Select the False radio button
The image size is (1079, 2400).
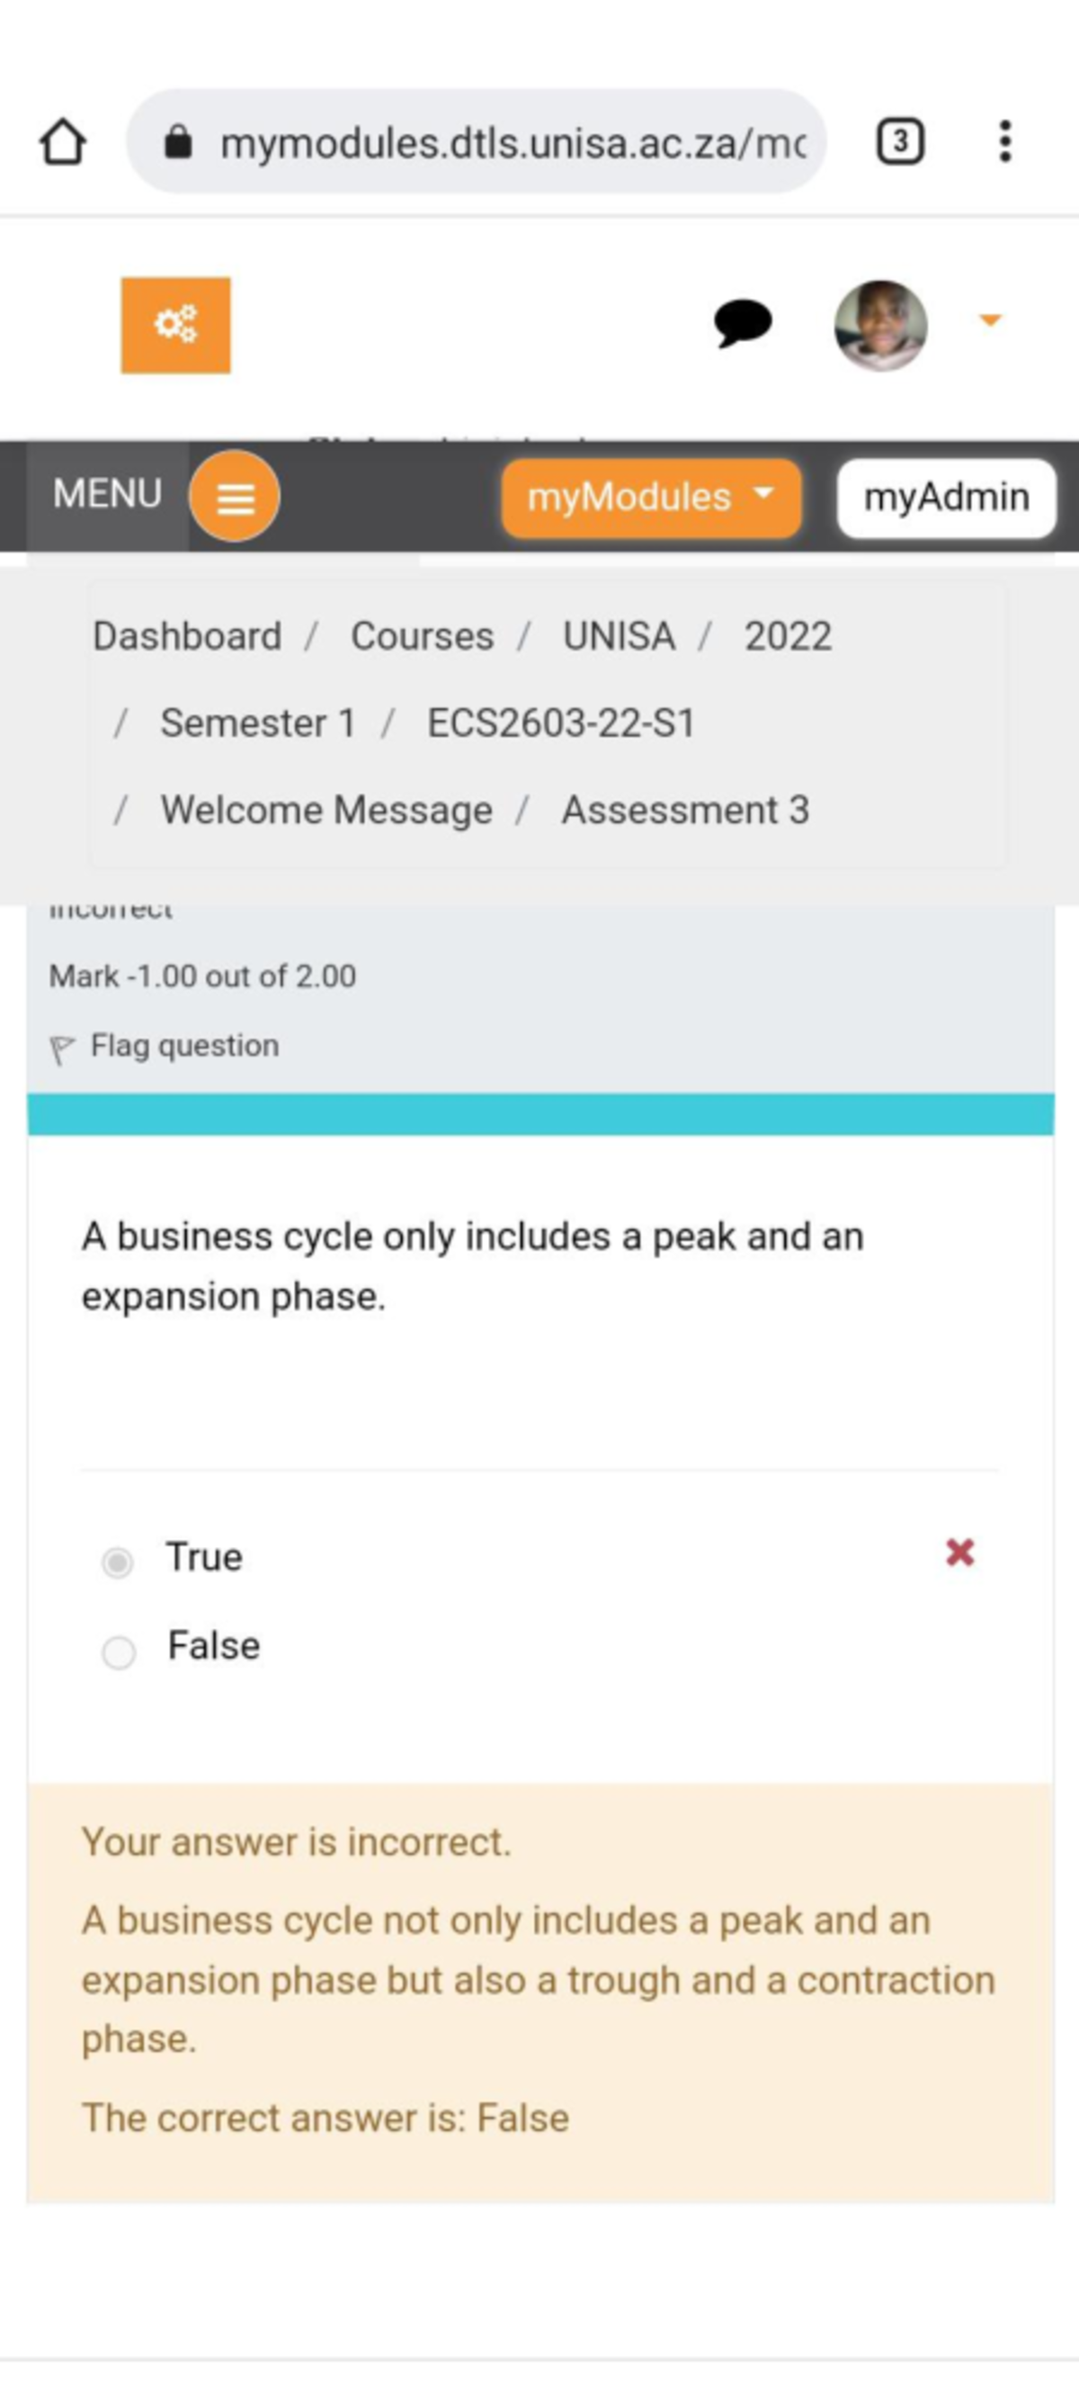(118, 1652)
